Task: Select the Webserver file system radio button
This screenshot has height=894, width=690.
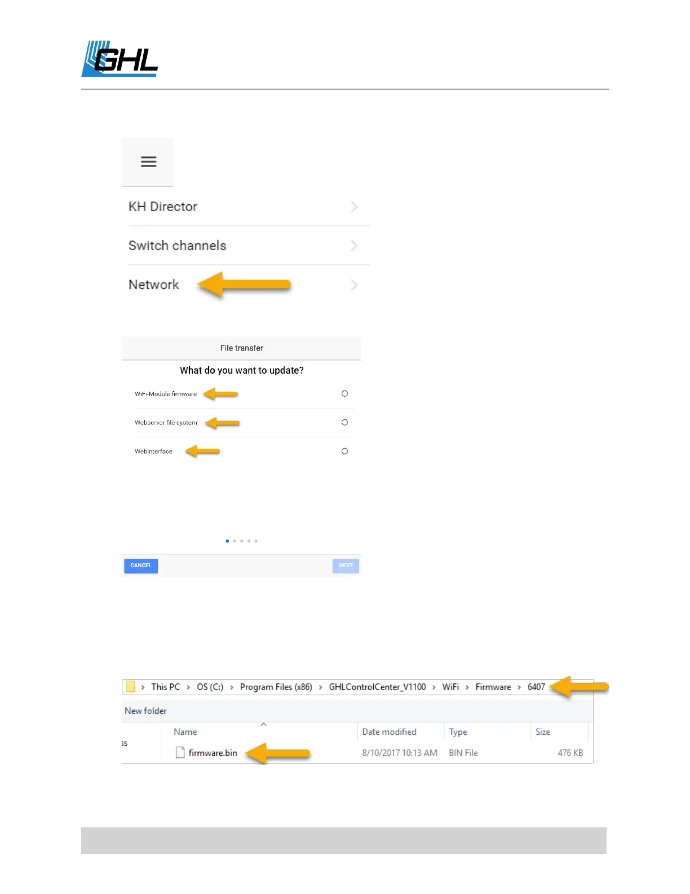Action: [344, 422]
